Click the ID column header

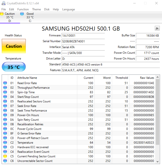(x=12, y=78)
